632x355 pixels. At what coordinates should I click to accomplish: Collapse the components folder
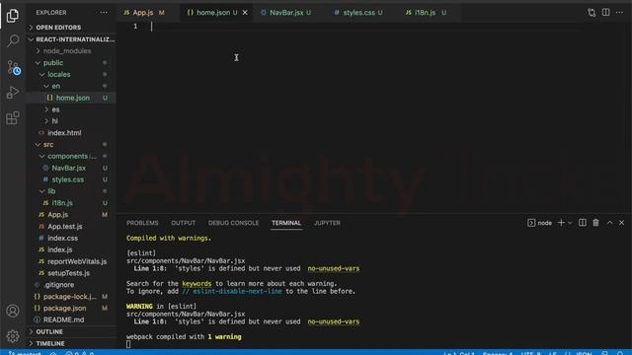(x=71, y=156)
